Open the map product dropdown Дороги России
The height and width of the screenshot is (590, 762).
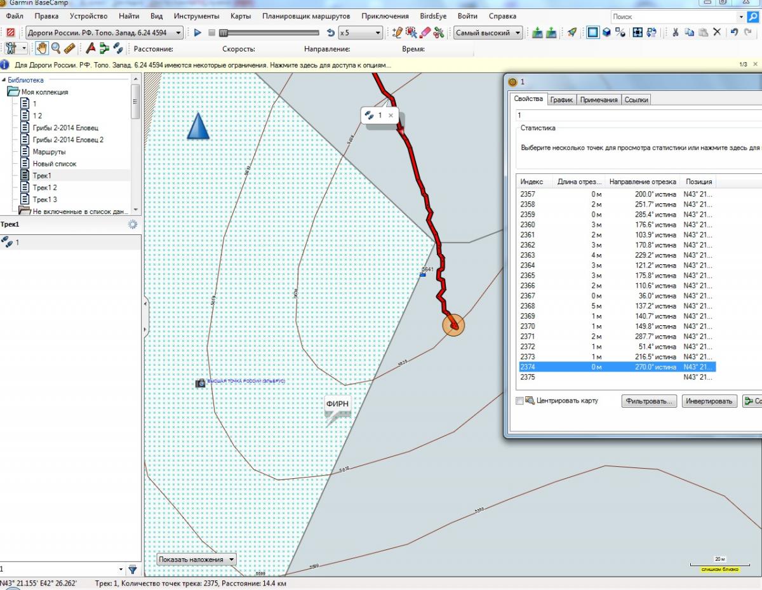click(104, 32)
